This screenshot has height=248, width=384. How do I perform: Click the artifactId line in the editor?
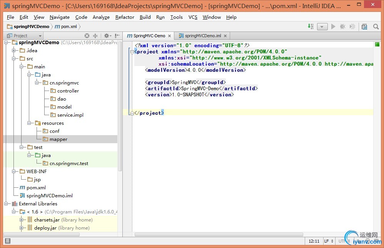tap(201, 88)
